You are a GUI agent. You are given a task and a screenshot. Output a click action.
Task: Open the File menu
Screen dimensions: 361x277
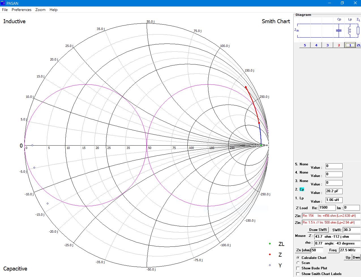tap(5, 10)
